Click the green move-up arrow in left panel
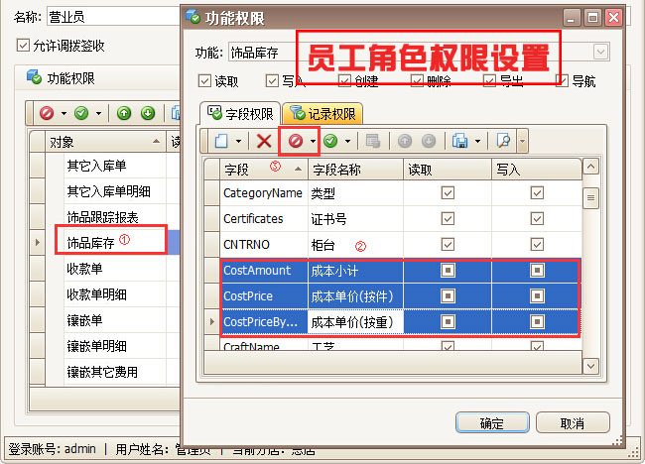Image resolution: width=645 pixels, height=464 pixels. pyautogui.click(x=125, y=113)
